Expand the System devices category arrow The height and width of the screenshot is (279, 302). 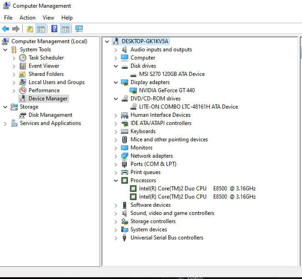coord(116,230)
